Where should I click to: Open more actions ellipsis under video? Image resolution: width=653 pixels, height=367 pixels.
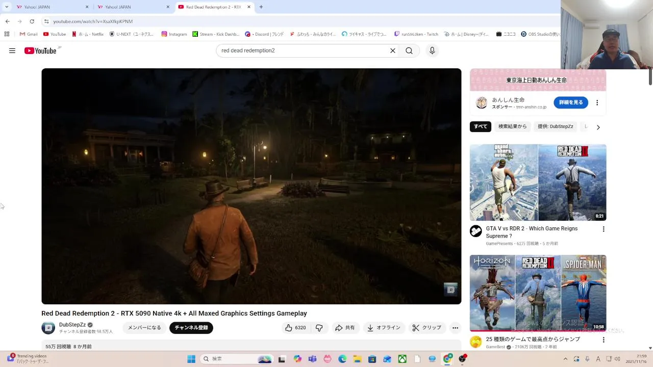(x=455, y=328)
